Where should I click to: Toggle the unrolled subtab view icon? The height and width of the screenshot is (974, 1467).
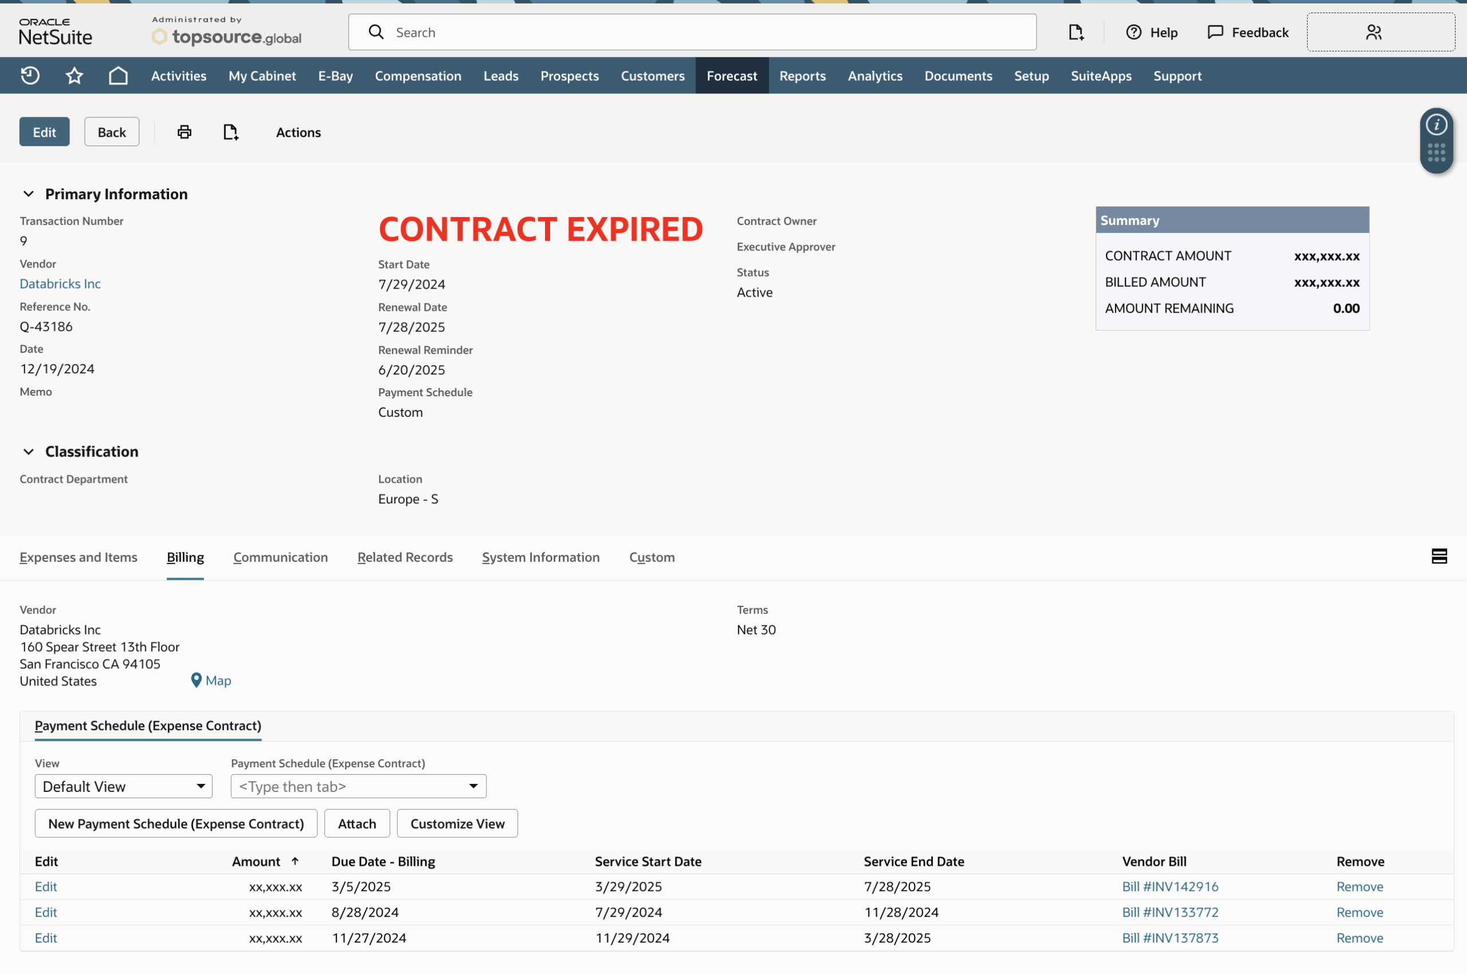pyautogui.click(x=1439, y=557)
